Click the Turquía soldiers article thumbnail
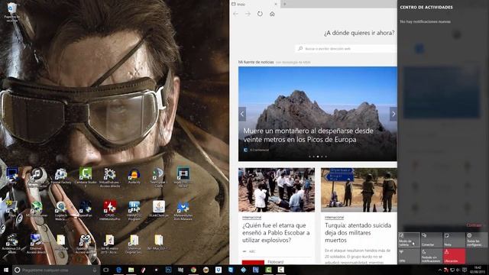Screen dimensions: 489x275 (x=359, y=190)
